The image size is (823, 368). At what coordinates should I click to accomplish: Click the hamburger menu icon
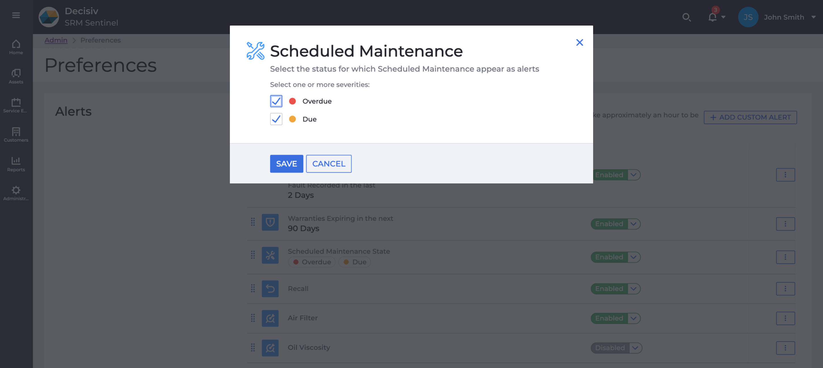pos(16,15)
